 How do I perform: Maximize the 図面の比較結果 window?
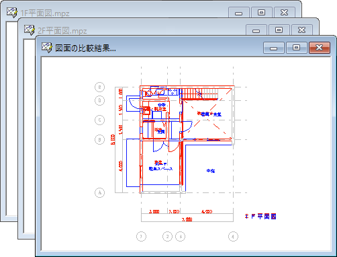pos(297,48)
